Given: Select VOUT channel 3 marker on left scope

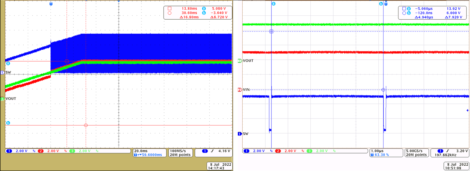Looking at the screenshot, I should coord(2,99).
